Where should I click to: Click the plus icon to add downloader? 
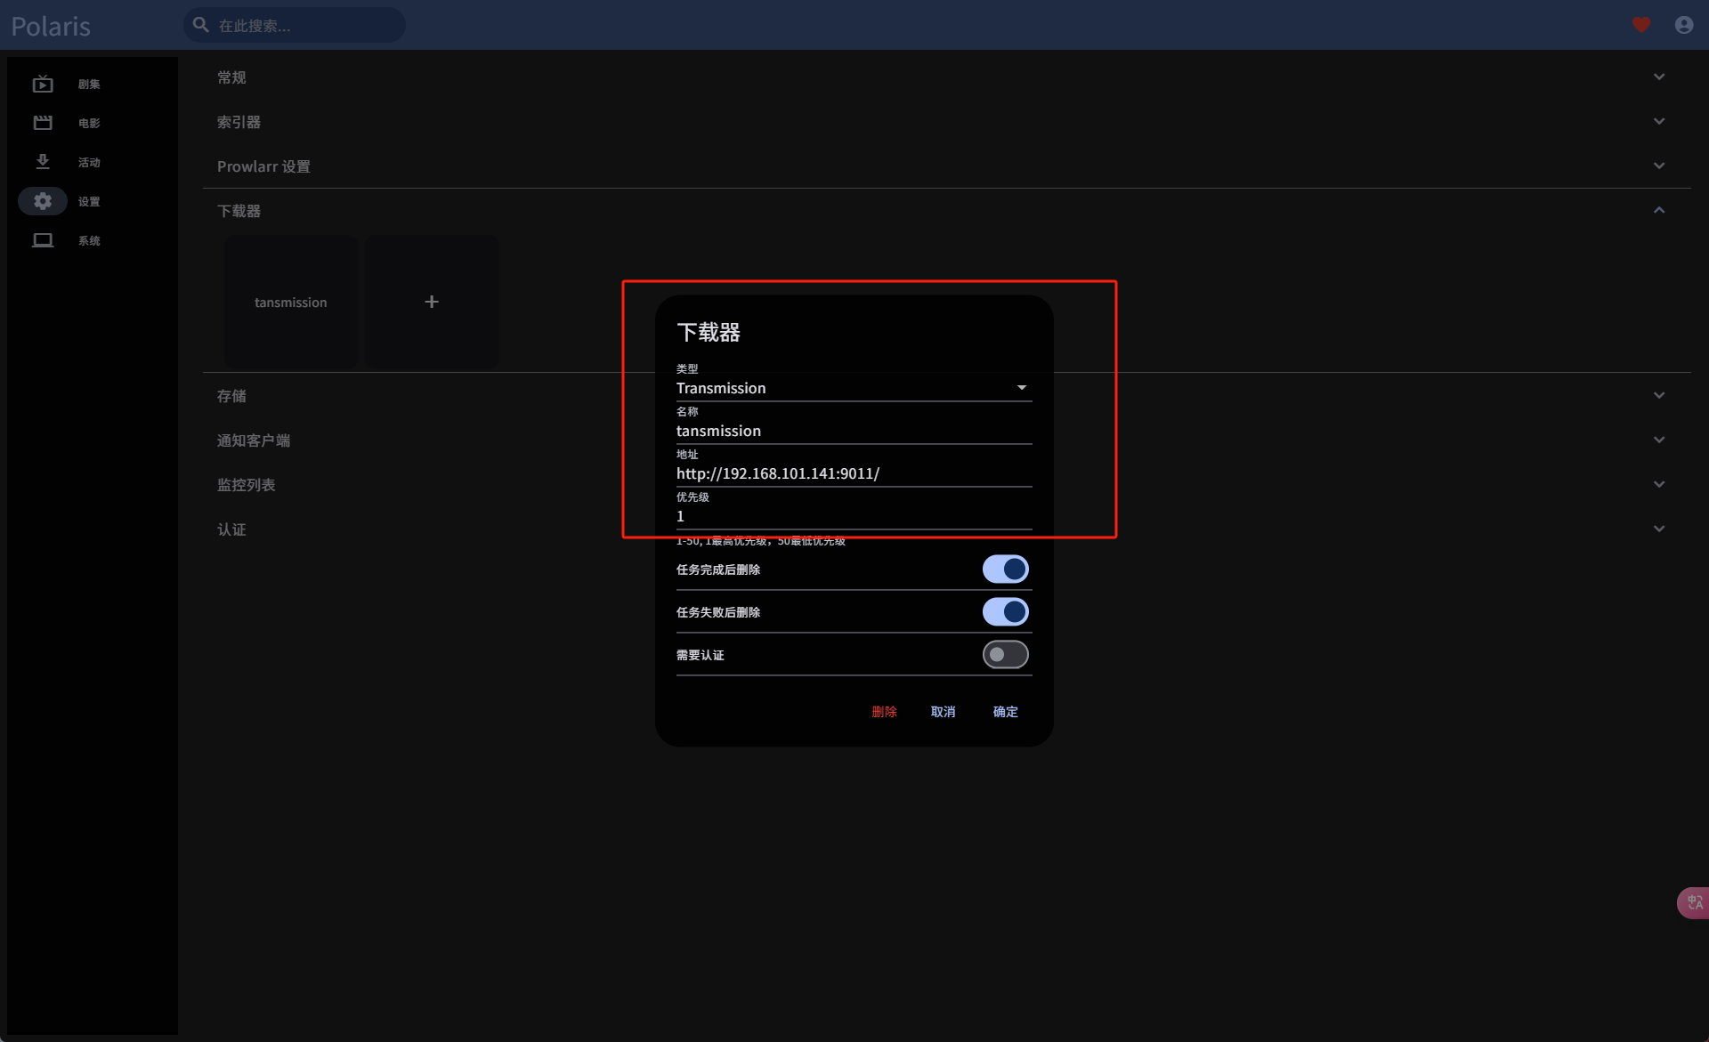click(x=432, y=302)
